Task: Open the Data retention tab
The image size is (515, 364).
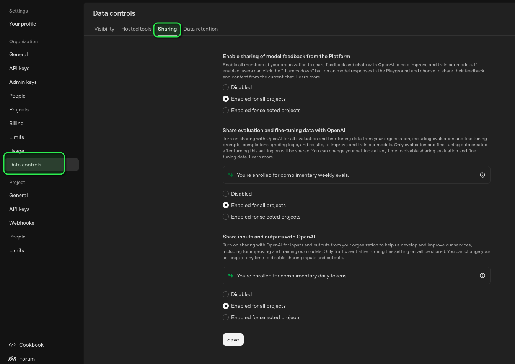Action: point(200,29)
